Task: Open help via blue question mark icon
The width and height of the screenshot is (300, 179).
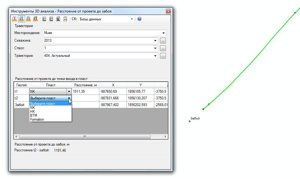Action: tap(139, 19)
